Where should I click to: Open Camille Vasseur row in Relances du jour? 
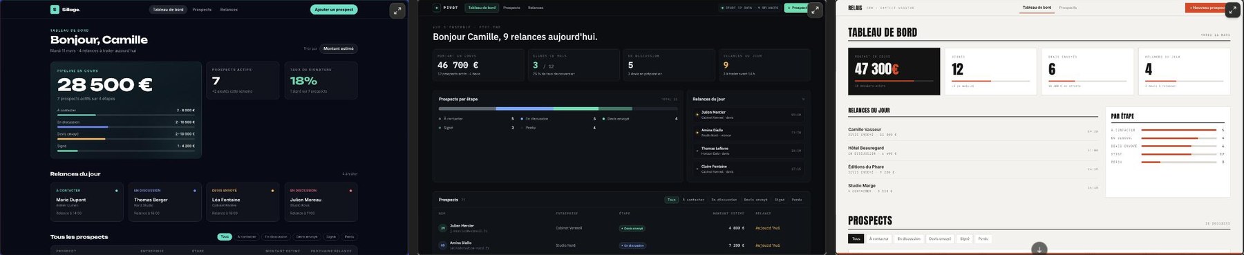[x=973, y=131]
